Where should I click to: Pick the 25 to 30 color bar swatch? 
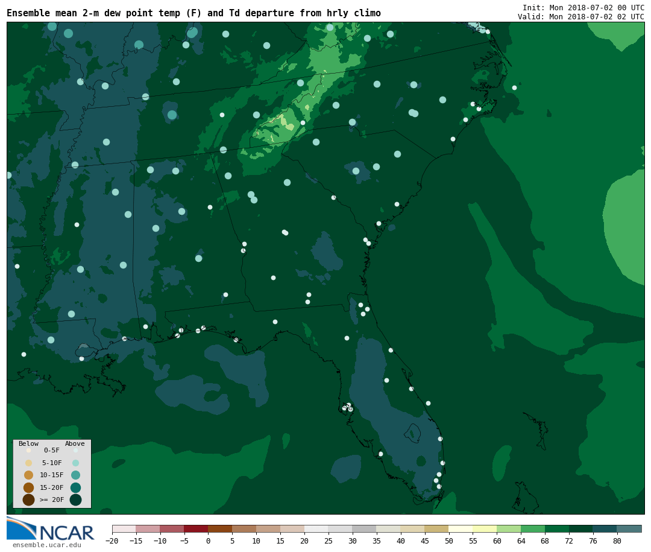click(x=341, y=529)
